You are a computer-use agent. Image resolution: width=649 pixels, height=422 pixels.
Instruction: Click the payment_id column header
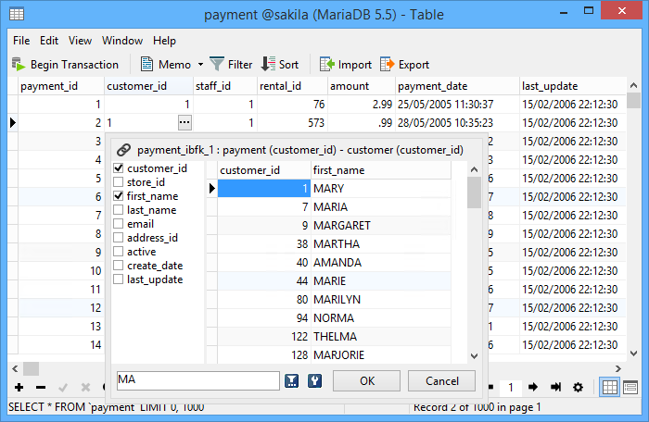click(61, 86)
